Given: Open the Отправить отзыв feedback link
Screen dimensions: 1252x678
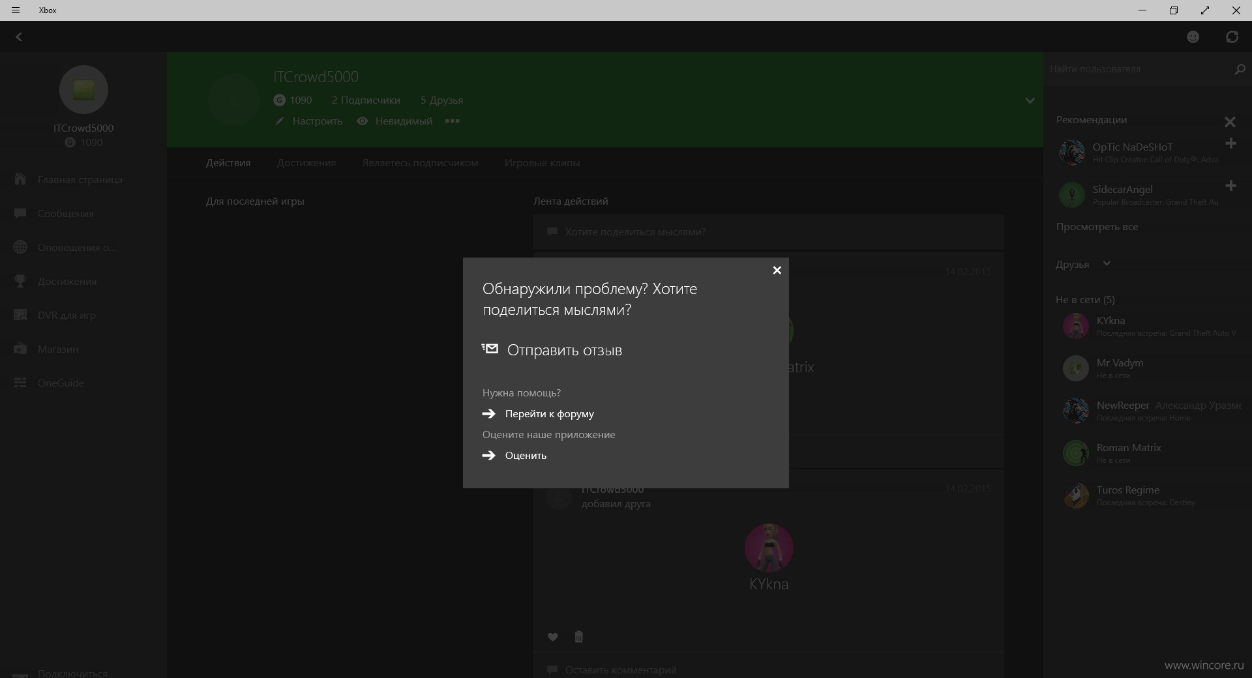Looking at the screenshot, I should coord(565,350).
